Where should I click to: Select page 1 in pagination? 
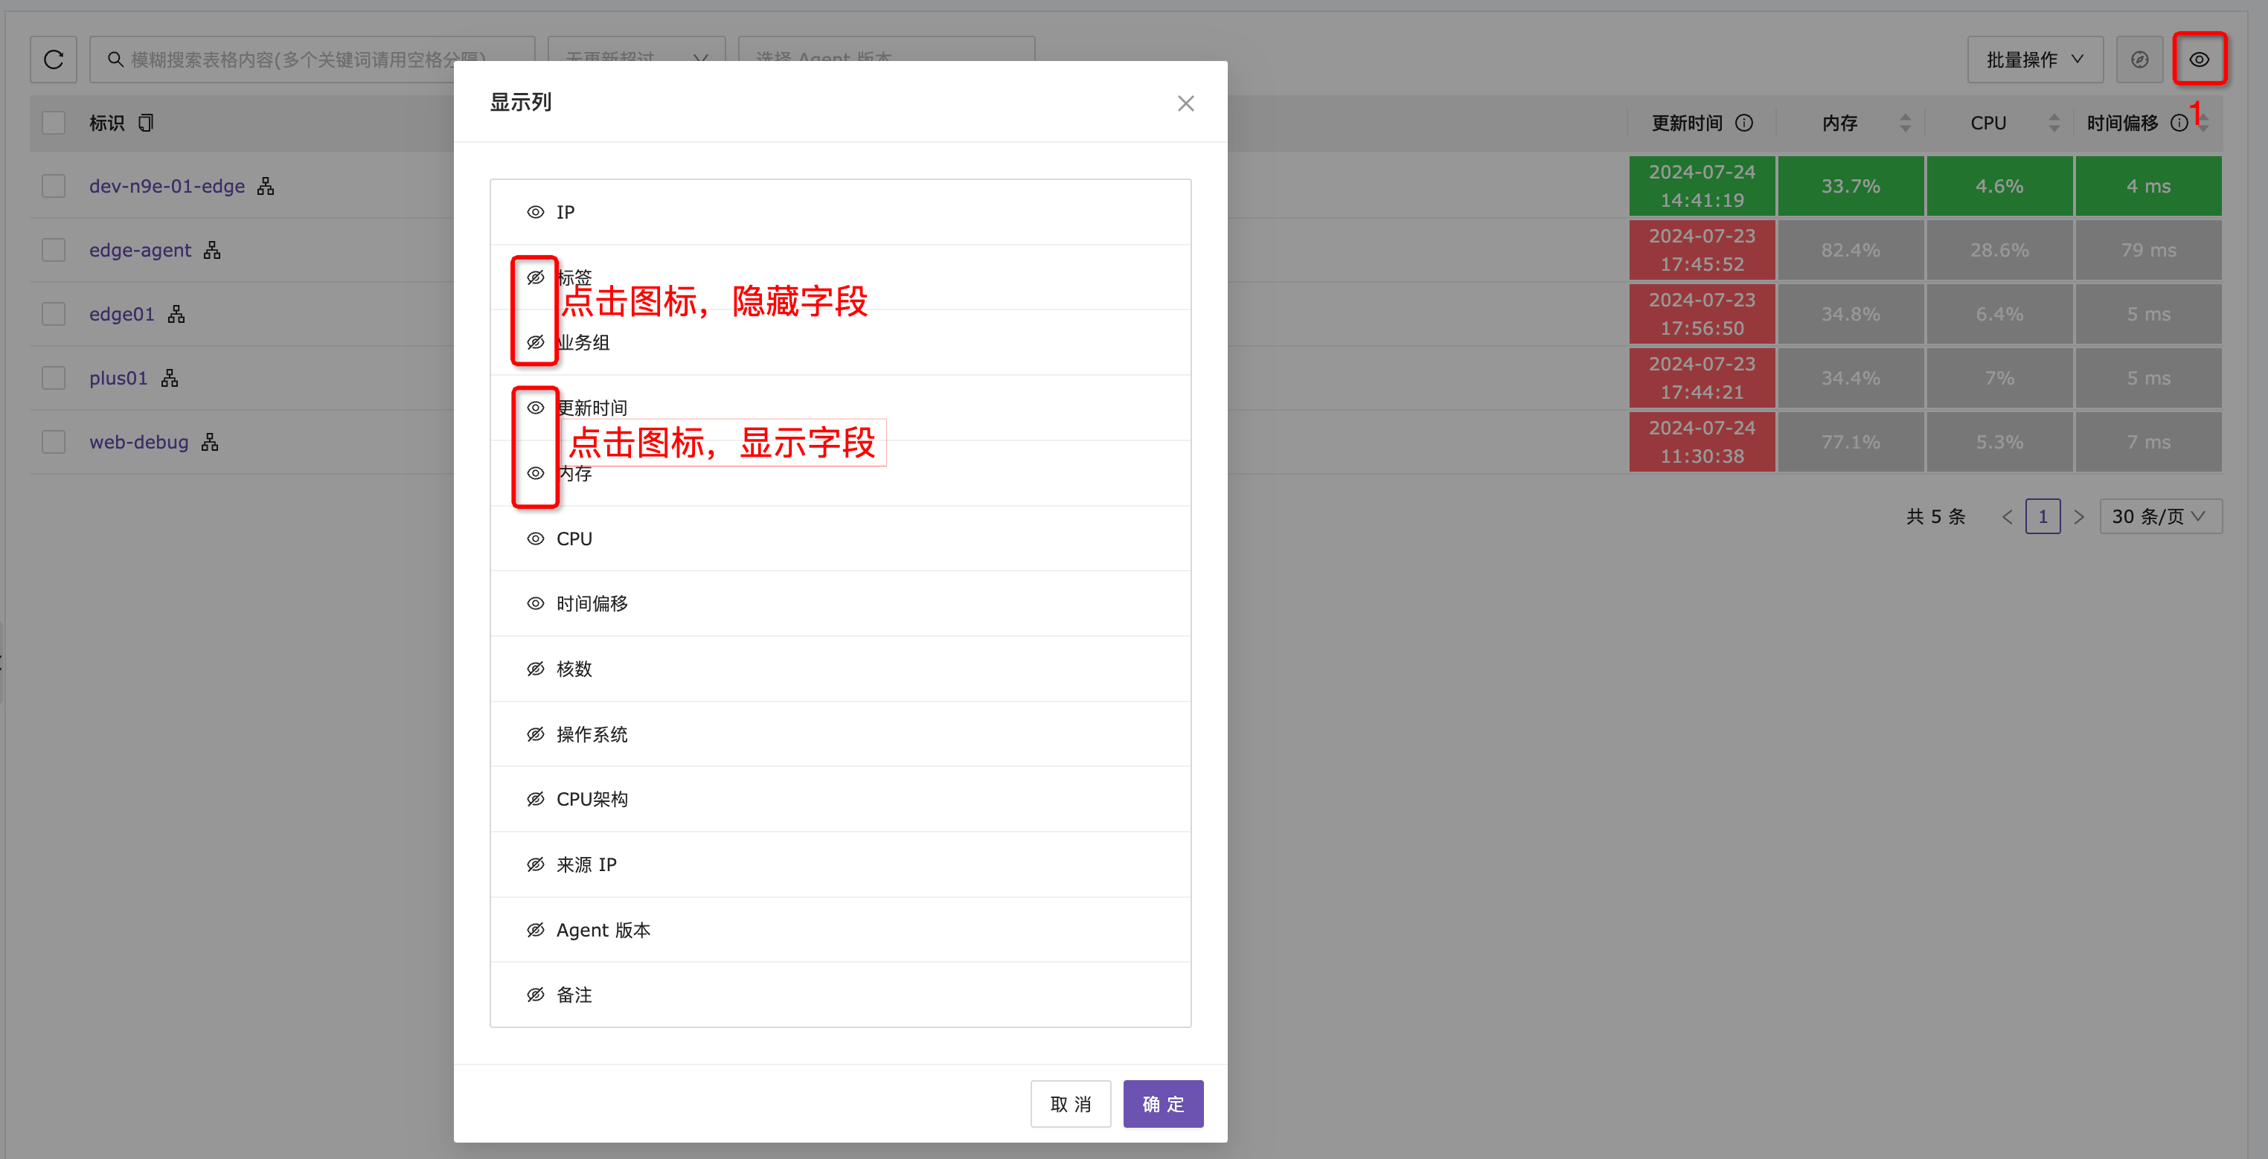2043,516
